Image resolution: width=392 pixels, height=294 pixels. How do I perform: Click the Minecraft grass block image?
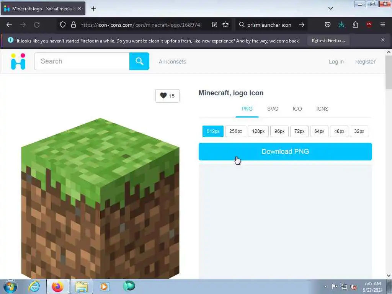[100, 198]
